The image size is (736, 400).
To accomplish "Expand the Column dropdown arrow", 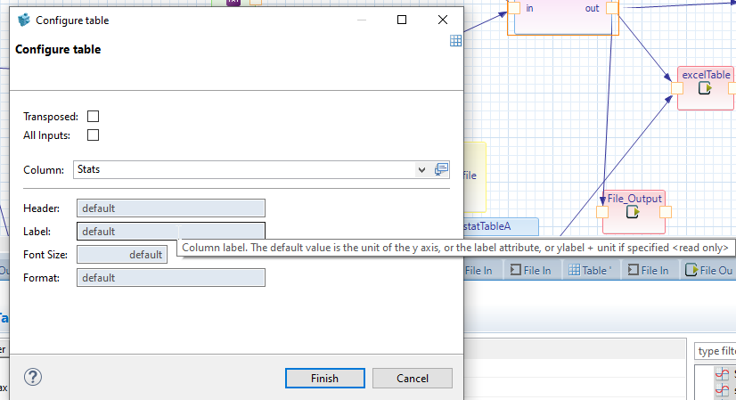I will click(x=421, y=169).
